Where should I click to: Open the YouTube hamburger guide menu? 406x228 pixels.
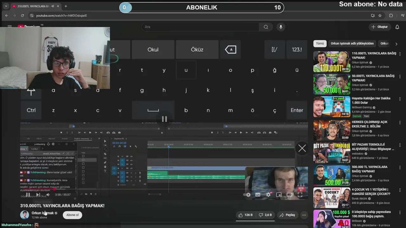(x=10, y=27)
